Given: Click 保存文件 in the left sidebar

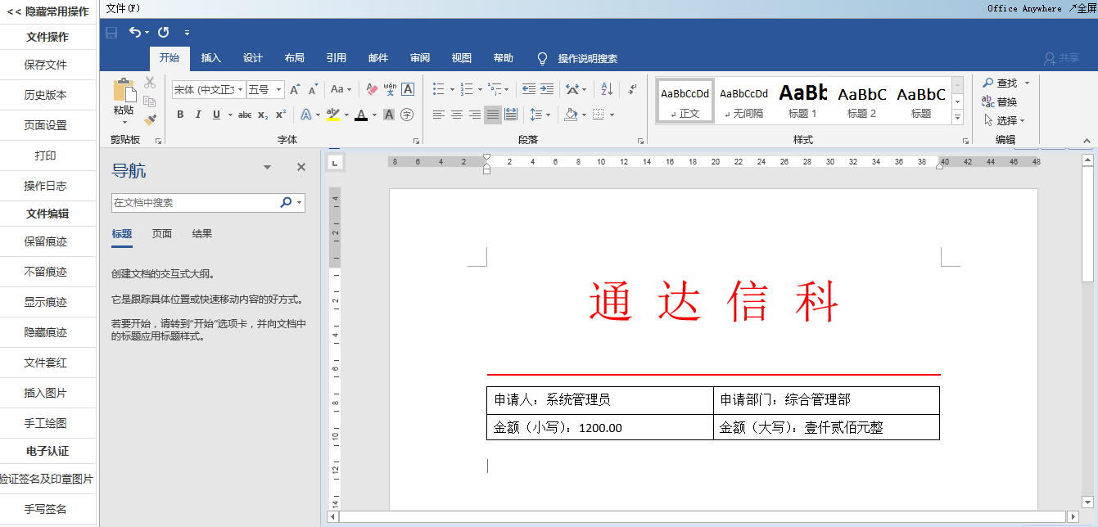Looking at the screenshot, I should tap(46, 65).
